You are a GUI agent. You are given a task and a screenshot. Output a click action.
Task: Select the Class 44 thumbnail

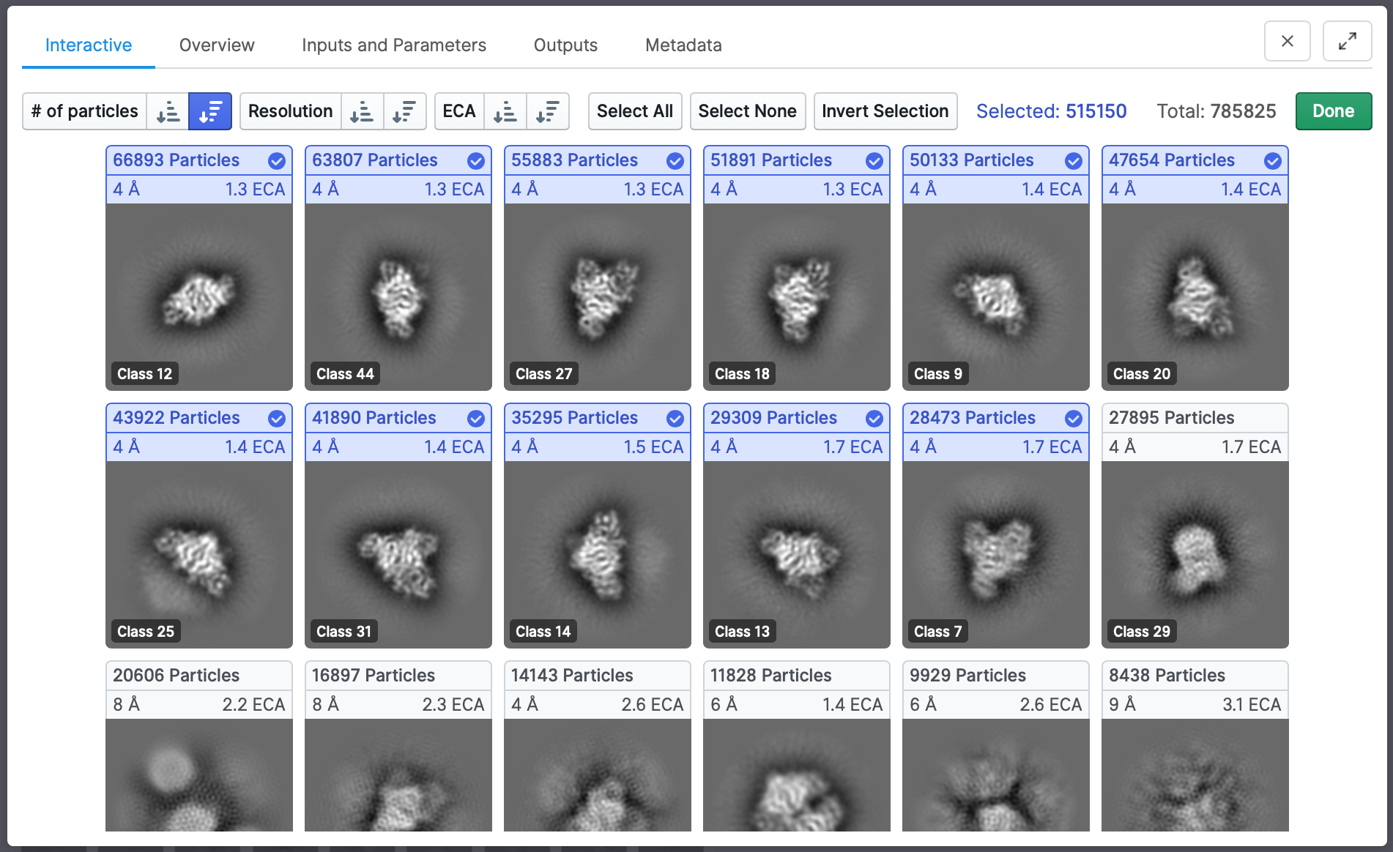(x=398, y=297)
